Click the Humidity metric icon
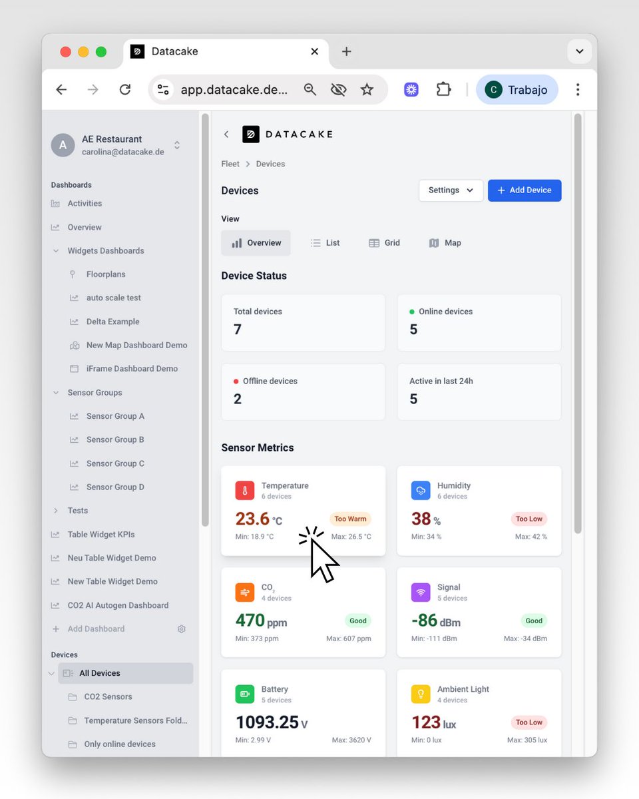 tap(421, 491)
